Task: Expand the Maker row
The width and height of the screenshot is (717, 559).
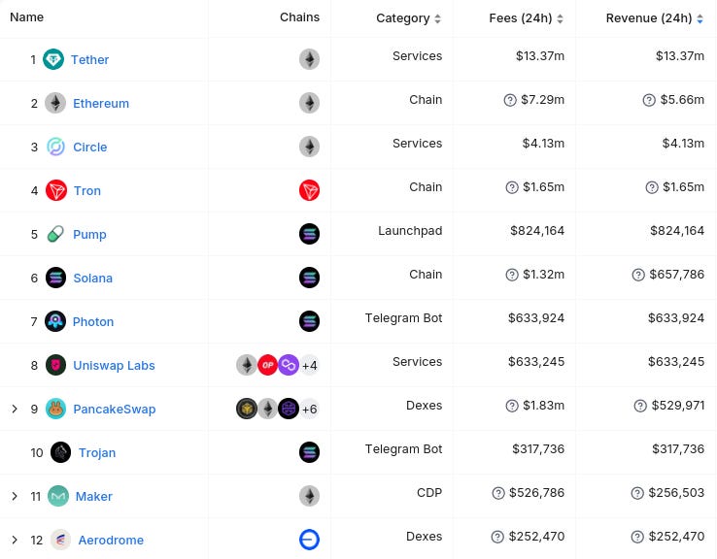Action: (x=15, y=496)
